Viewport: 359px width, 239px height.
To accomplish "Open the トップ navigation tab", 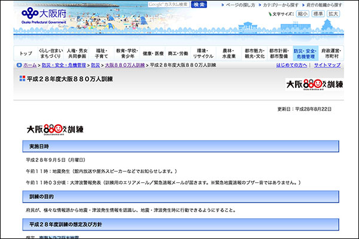I will pos(25,53).
